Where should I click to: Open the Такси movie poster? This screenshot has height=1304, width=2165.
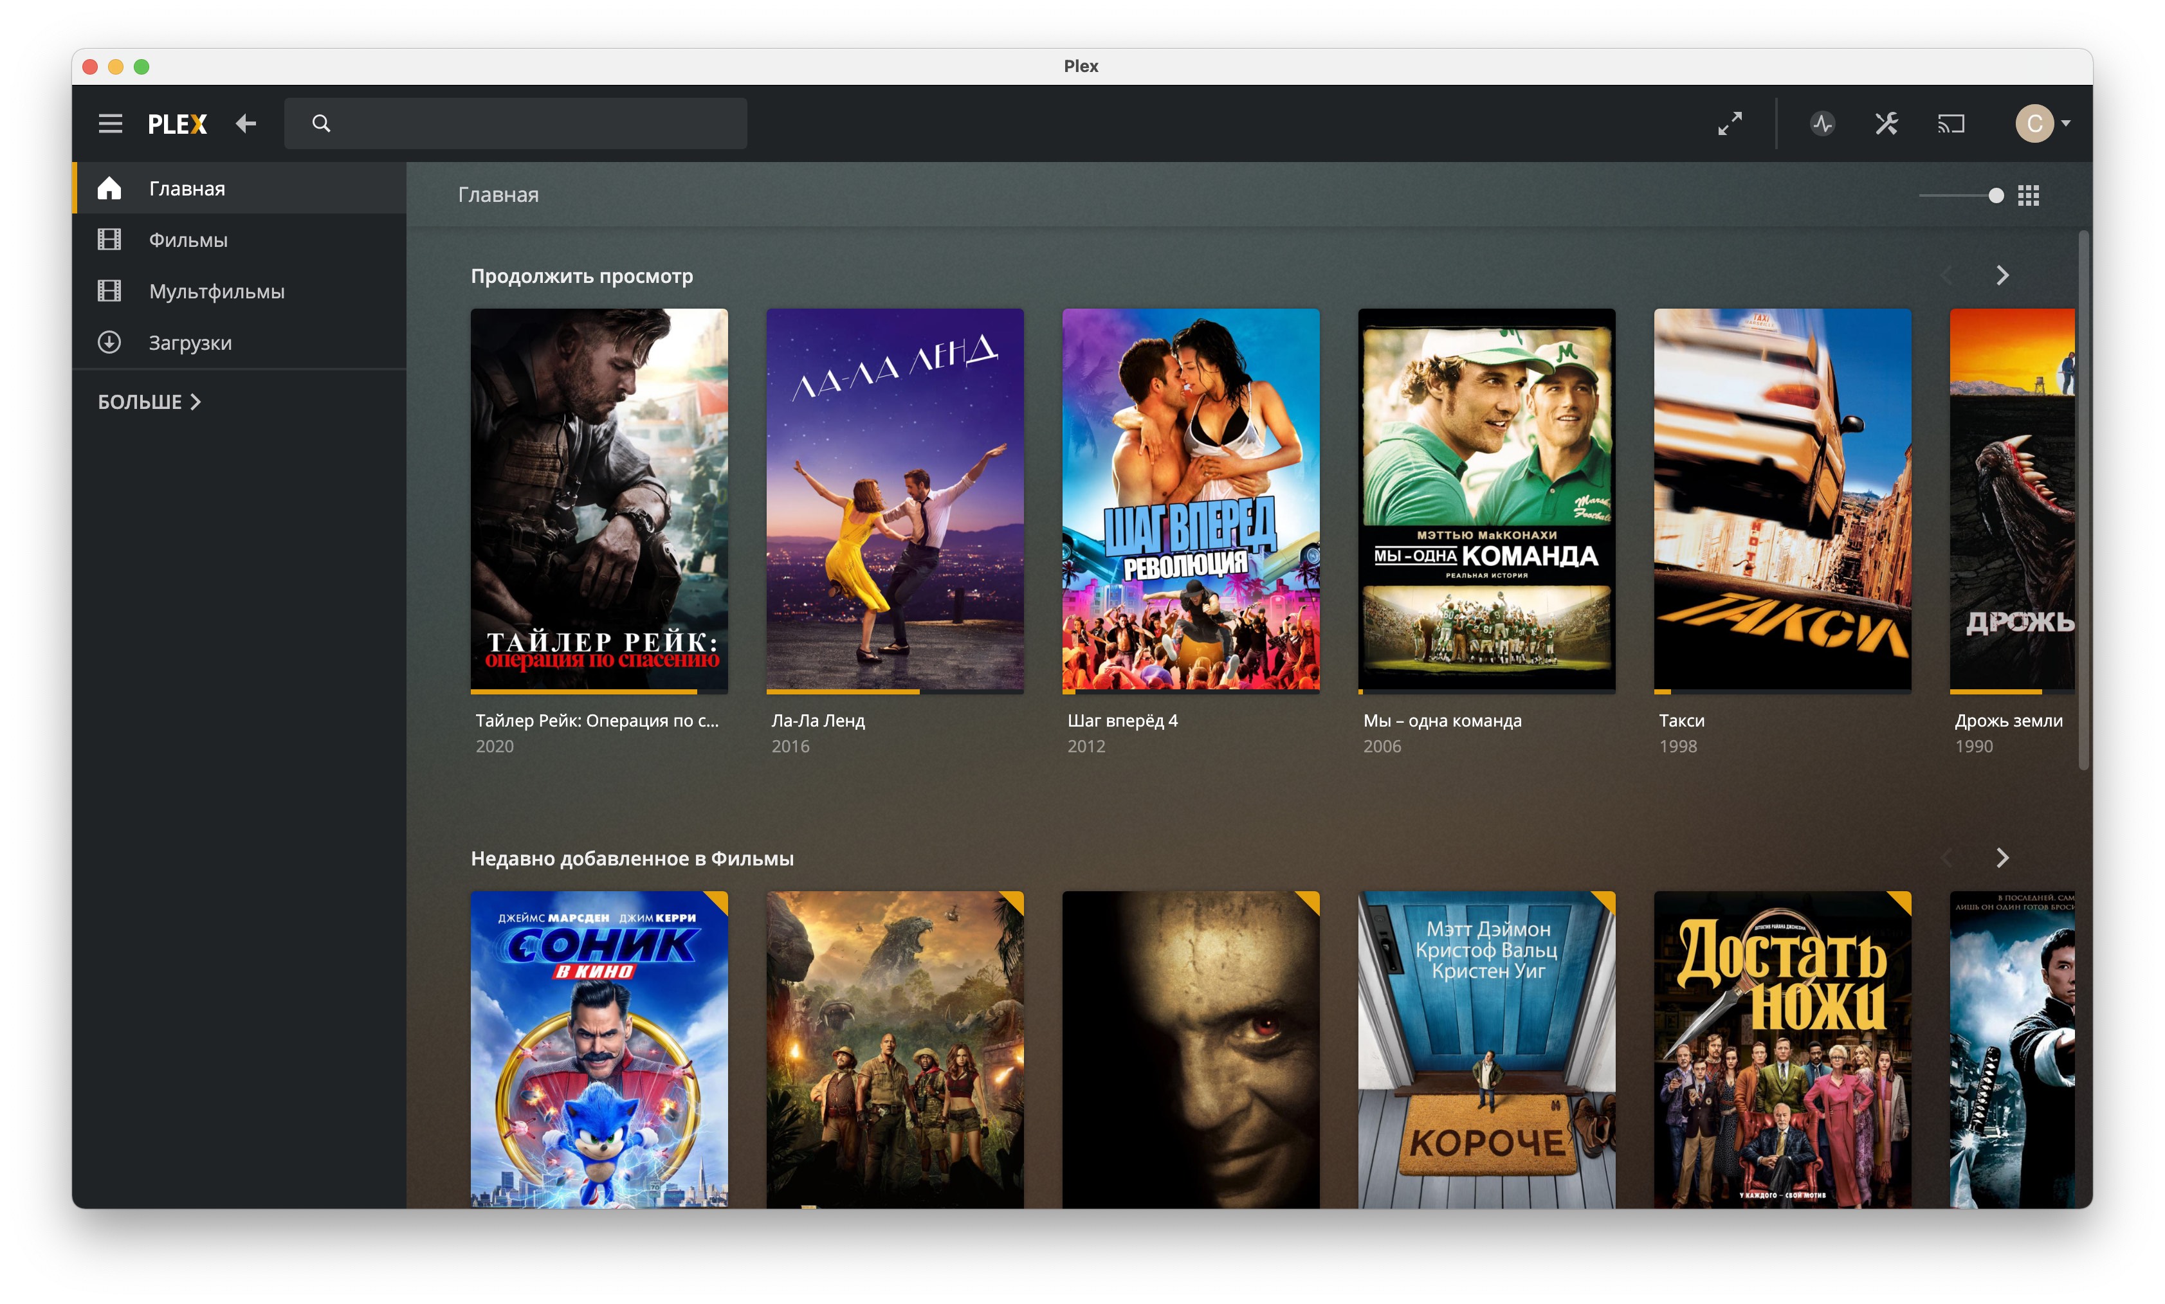pos(1782,498)
